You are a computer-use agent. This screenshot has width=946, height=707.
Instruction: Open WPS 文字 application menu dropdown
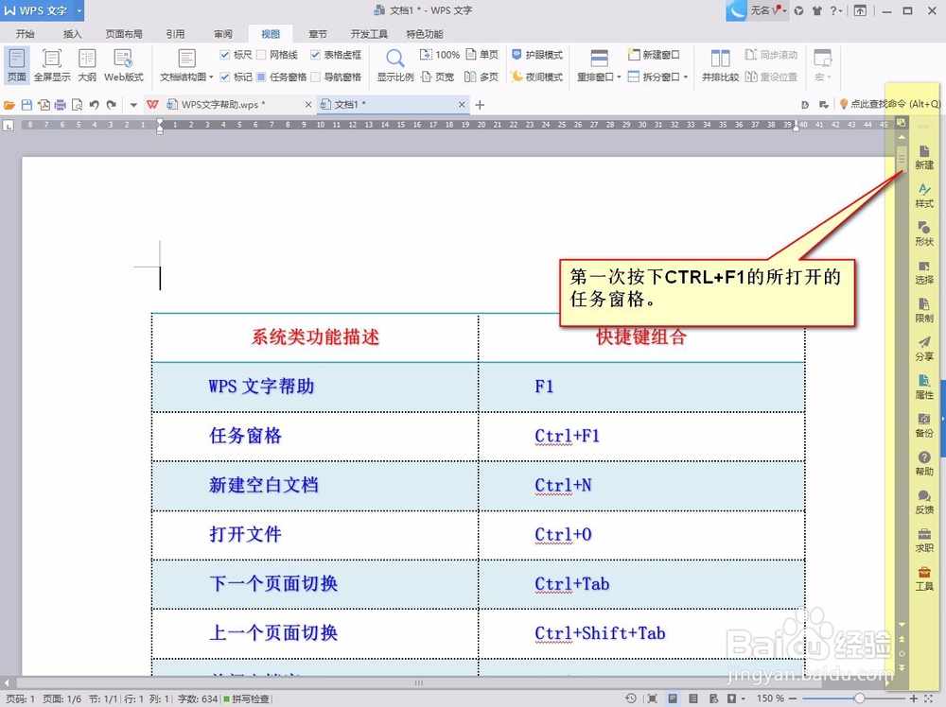click(79, 10)
